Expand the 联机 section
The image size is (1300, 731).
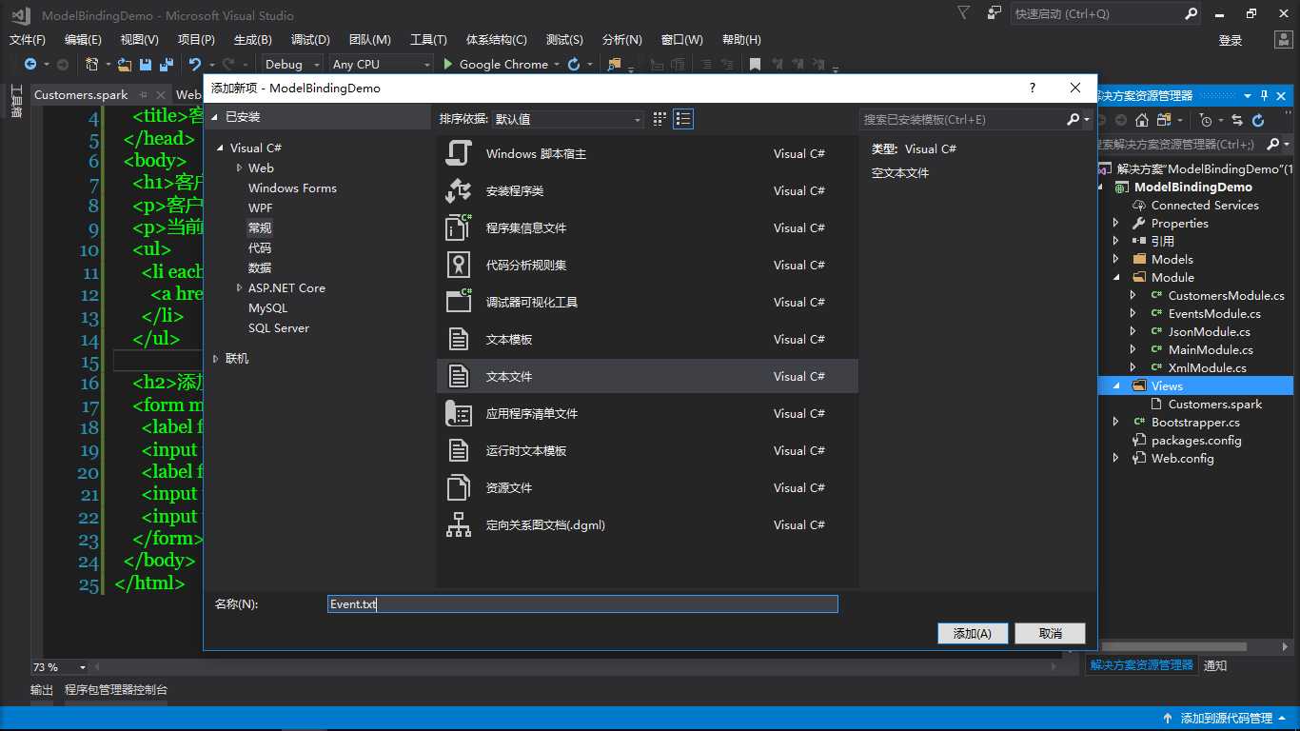pyautogui.click(x=215, y=358)
